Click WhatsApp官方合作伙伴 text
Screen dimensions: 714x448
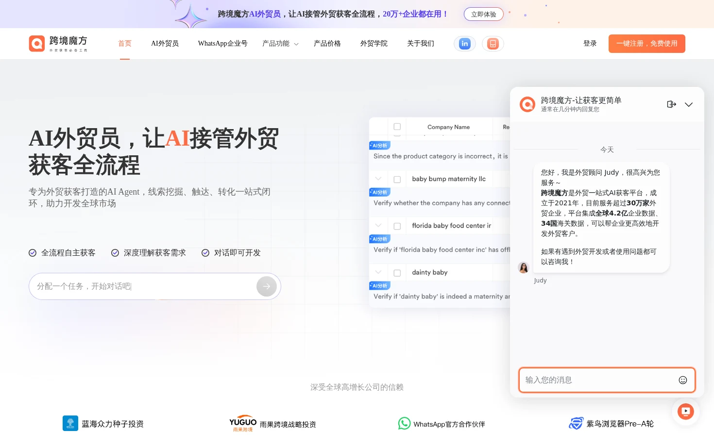(449, 424)
